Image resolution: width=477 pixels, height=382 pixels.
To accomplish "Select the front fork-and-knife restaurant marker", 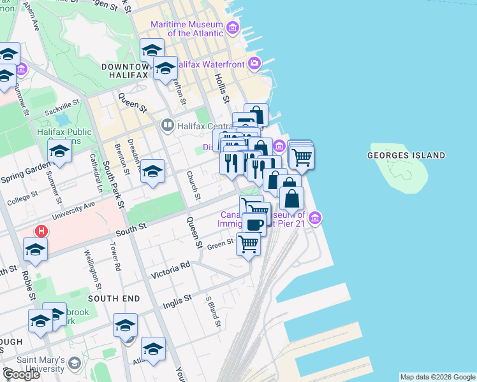I will (232, 164).
